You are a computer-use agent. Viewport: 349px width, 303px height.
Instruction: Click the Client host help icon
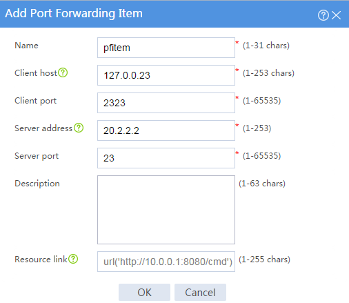click(63, 72)
